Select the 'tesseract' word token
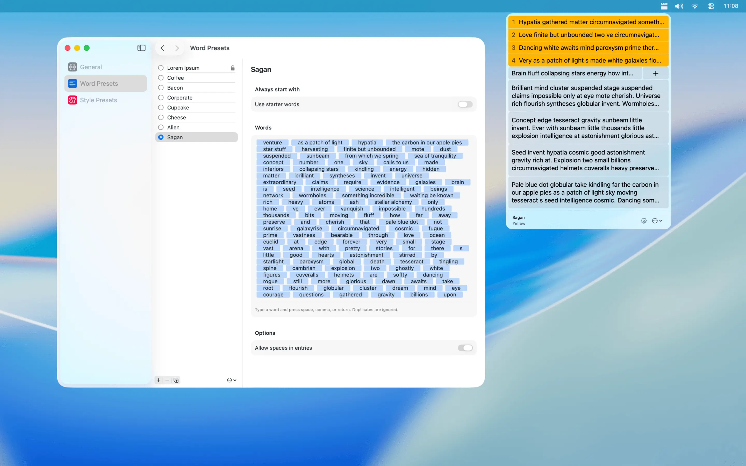746x466 pixels. coord(412,261)
